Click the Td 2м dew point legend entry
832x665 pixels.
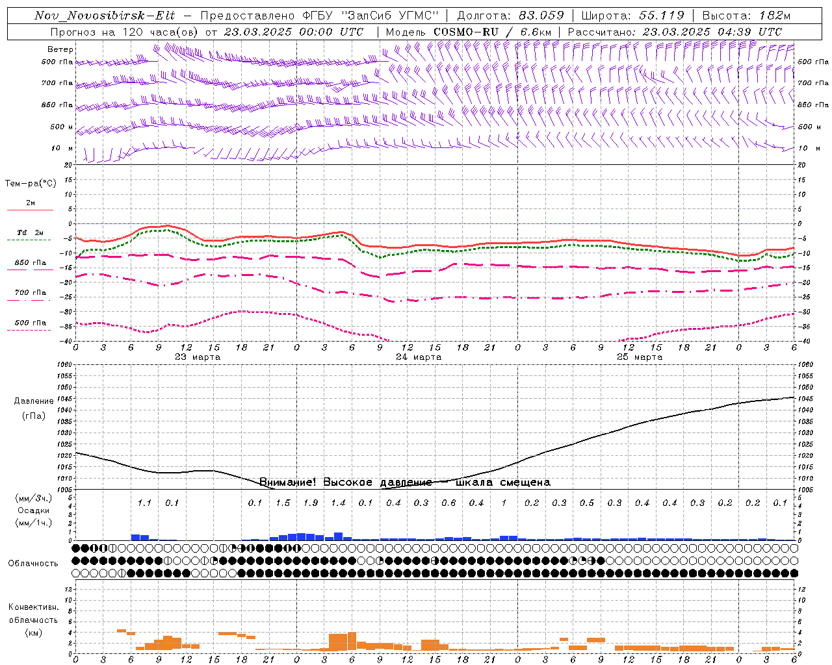point(31,232)
